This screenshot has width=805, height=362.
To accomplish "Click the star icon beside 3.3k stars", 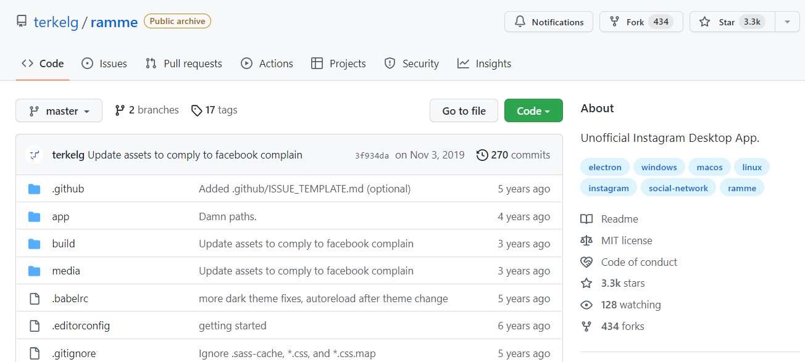I will pyautogui.click(x=586, y=283).
